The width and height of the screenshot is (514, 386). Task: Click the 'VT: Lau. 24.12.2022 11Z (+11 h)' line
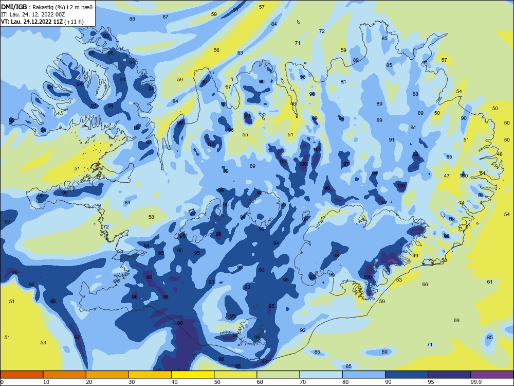(x=42, y=22)
